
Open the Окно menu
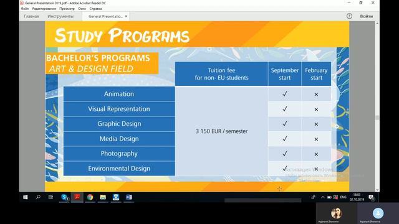click(x=82, y=9)
